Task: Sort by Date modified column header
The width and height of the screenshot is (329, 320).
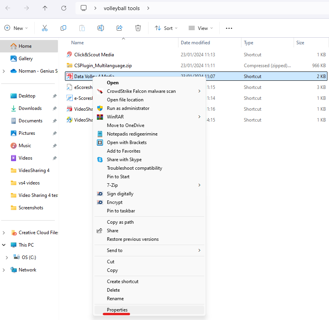Action: tap(210, 43)
